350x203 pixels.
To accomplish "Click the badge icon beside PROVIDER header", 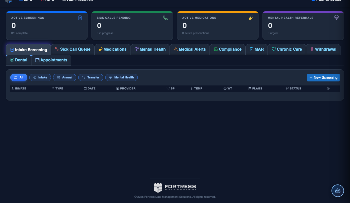I will click(117, 88).
